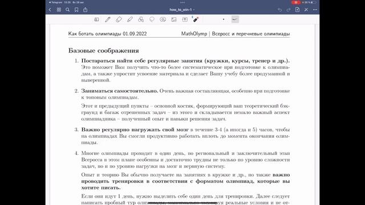The height and width of the screenshot is (205, 365).
Task: Click bold text 'хотите писать.'
Action: click(101, 187)
